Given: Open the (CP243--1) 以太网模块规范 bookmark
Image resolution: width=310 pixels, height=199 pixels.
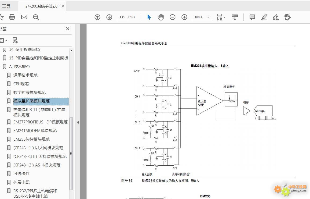Looking at the screenshot, I should 38,148.
